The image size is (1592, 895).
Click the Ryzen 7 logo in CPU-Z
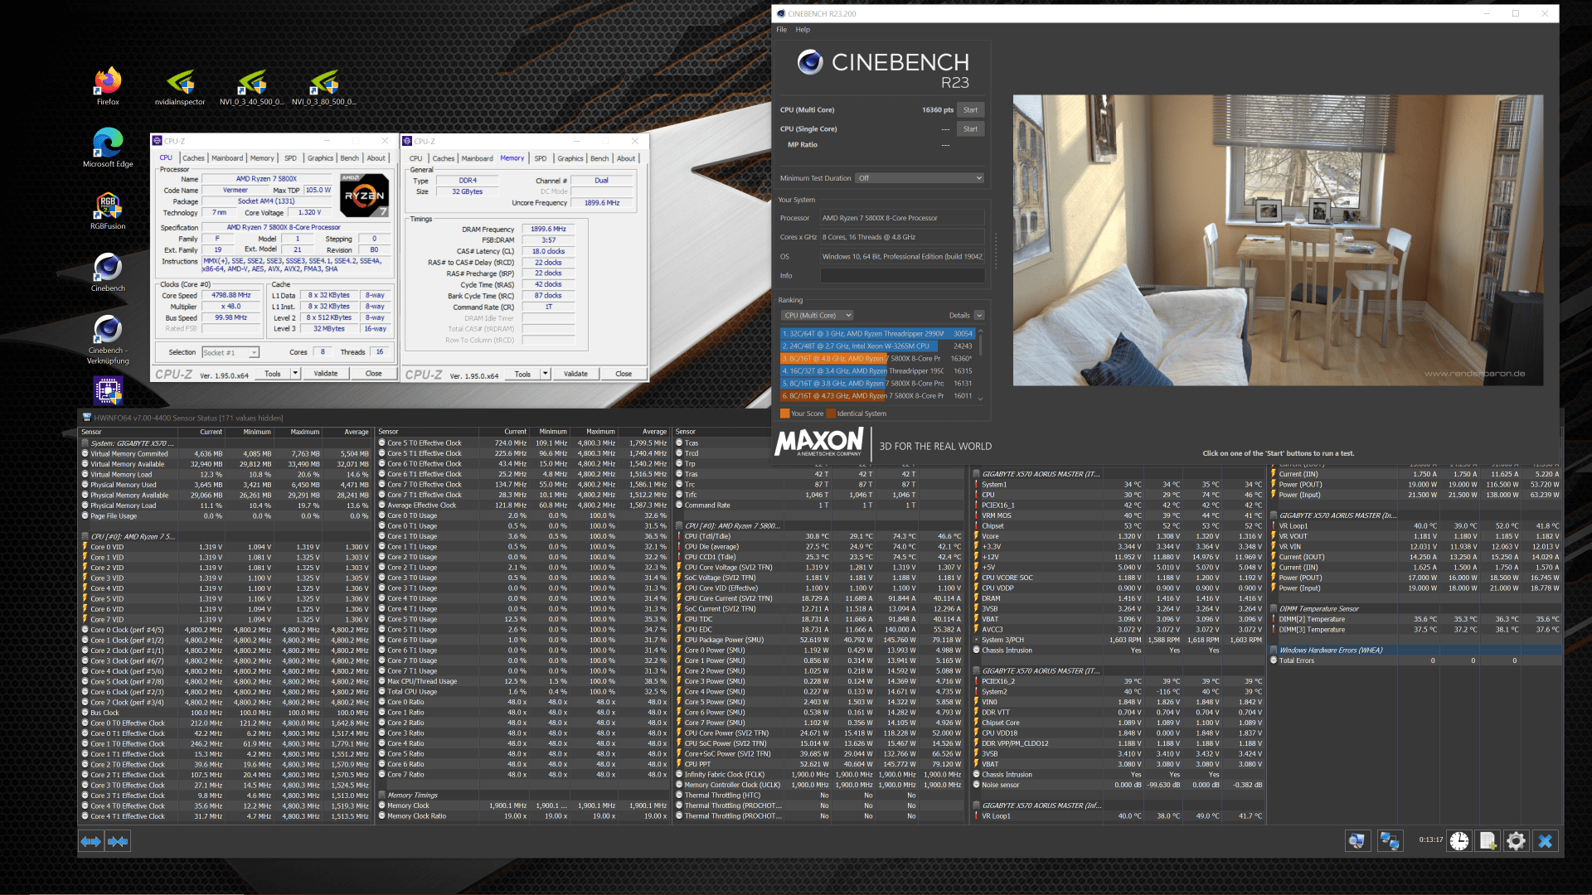(365, 196)
